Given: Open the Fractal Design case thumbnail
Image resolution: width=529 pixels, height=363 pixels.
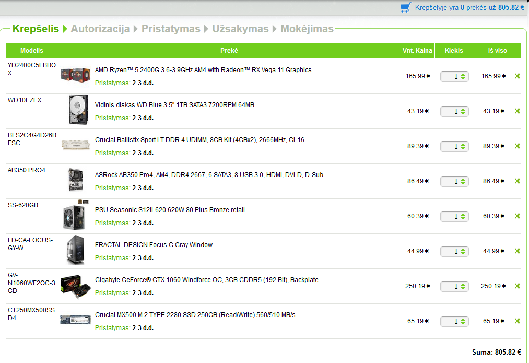Looking at the screenshot, I should pos(76,250).
